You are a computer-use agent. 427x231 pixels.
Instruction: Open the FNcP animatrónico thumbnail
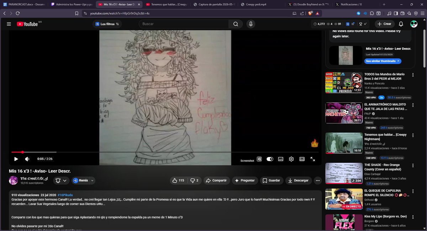click(344, 113)
